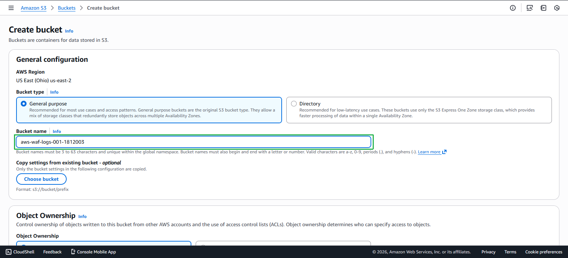Click the Choose bucket button
This screenshot has height=258, width=568.
point(41,179)
